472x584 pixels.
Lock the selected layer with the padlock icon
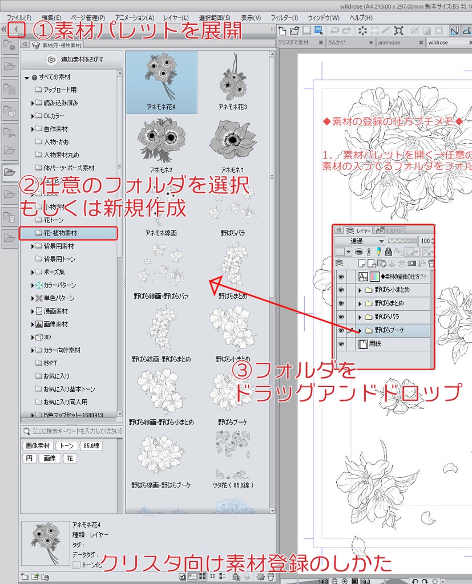[x=388, y=252]
